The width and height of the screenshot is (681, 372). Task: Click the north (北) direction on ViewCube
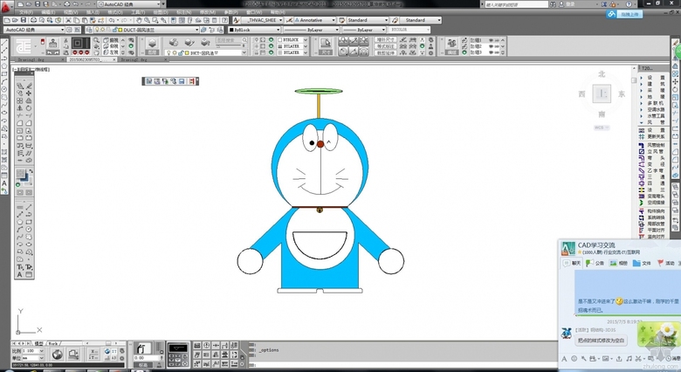(601, 73)
